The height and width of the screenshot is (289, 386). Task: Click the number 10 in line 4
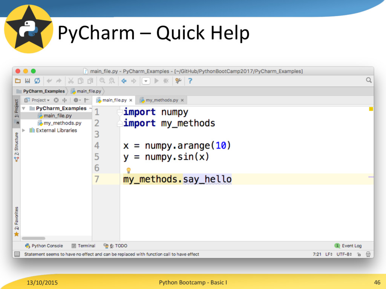click(221, 146)
